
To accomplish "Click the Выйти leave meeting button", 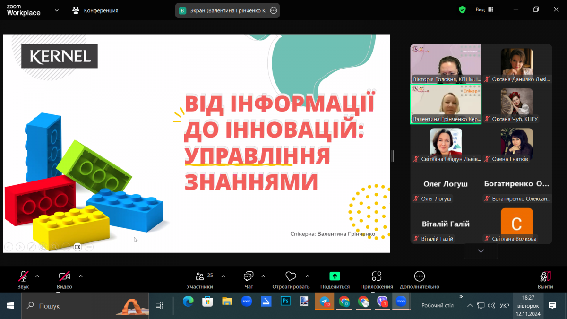I will click(x=544, y=279).
